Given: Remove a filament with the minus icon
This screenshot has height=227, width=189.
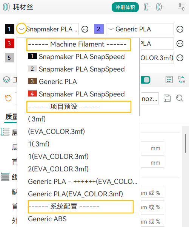Looking at the screenshot, I should (x=147, y=7).
